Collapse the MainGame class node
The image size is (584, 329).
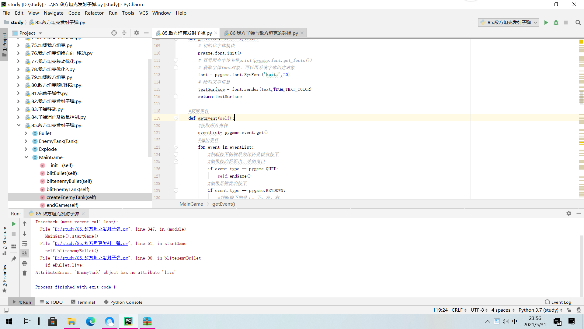click(x=26, y=157)
